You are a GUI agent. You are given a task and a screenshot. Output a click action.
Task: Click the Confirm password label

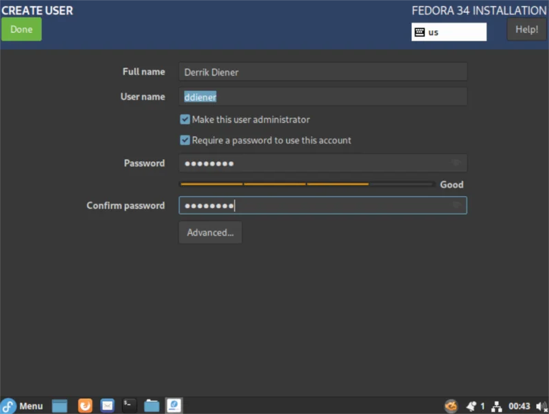(x=126, y=205)
